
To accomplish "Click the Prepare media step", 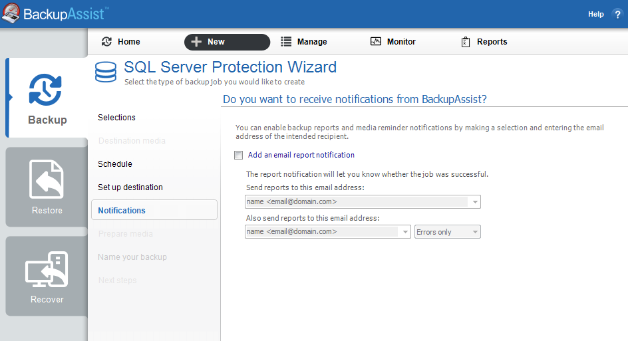I will click(x=125, y=233).
